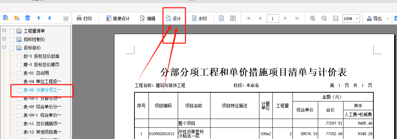The width and height of the screenshot is (397, 139).
Task: Expand the 工程量清单 tree node
Action: (x=4, y=31)
